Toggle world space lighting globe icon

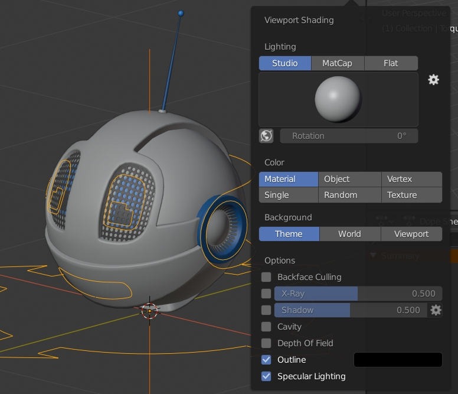point(266,136)
